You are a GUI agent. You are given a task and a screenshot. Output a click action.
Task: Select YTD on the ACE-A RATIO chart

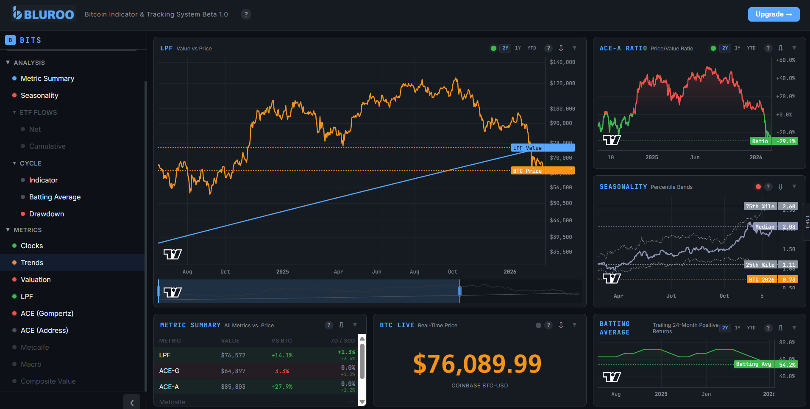751,48
